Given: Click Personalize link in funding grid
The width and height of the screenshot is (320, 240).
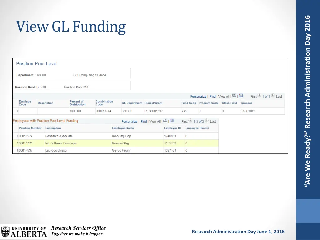Looking at the screenshot, I should (x=198, y=96).
